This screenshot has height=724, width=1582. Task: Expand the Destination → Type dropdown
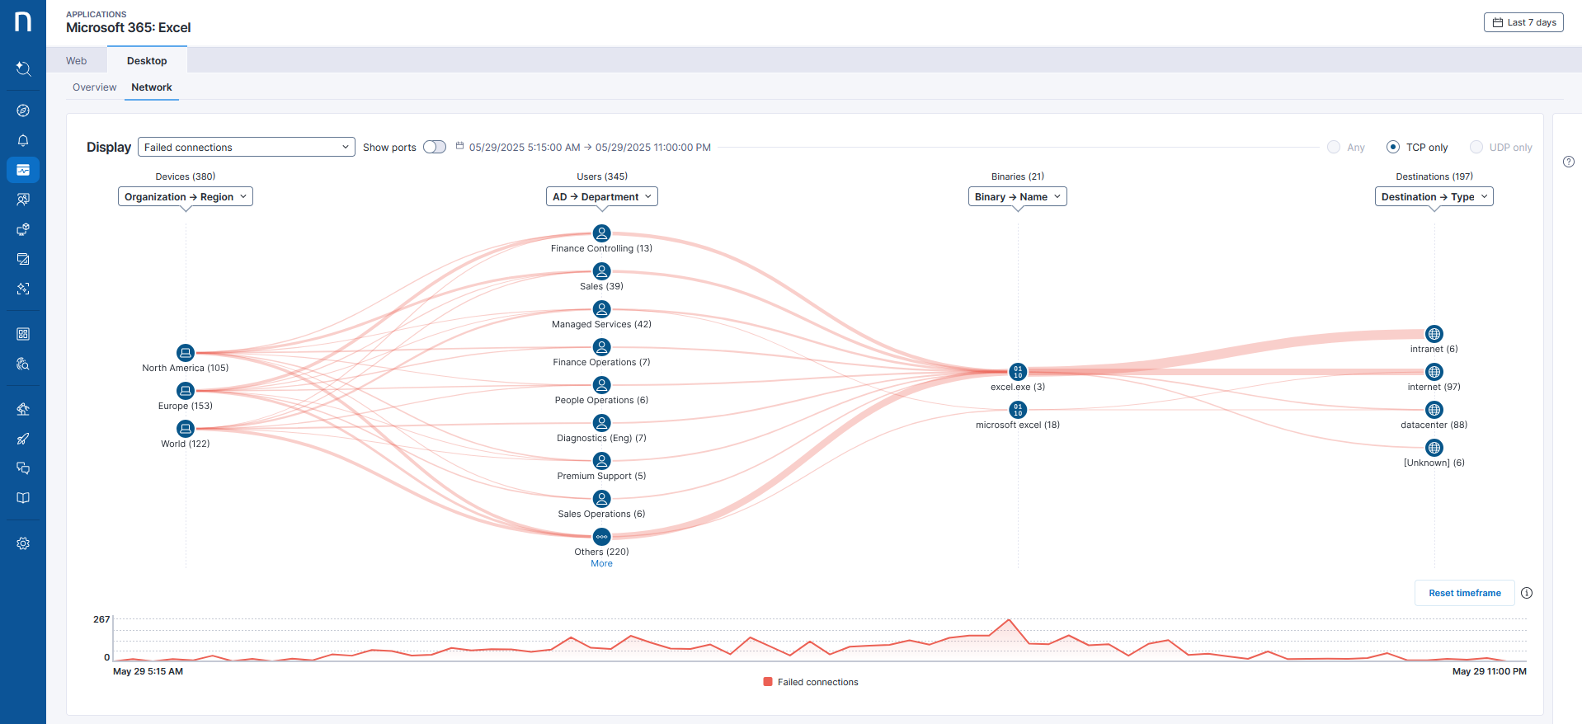1434,197
